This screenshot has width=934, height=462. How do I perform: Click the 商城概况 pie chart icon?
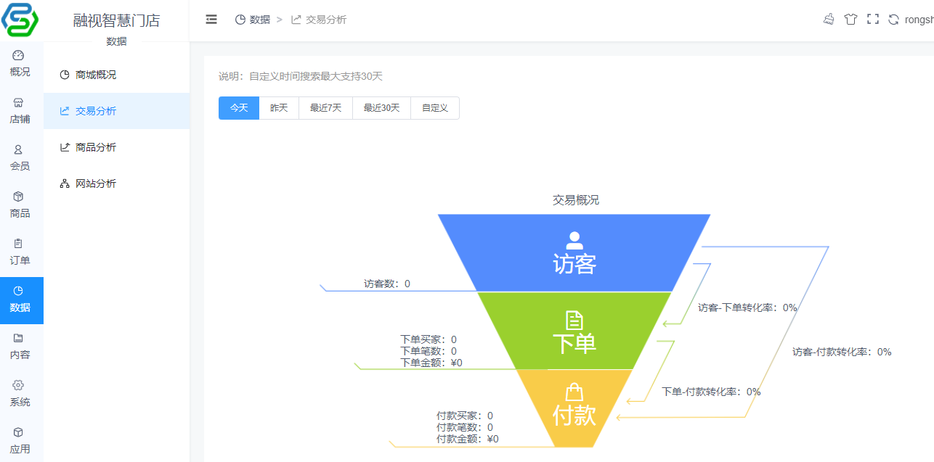coord(65,75)
